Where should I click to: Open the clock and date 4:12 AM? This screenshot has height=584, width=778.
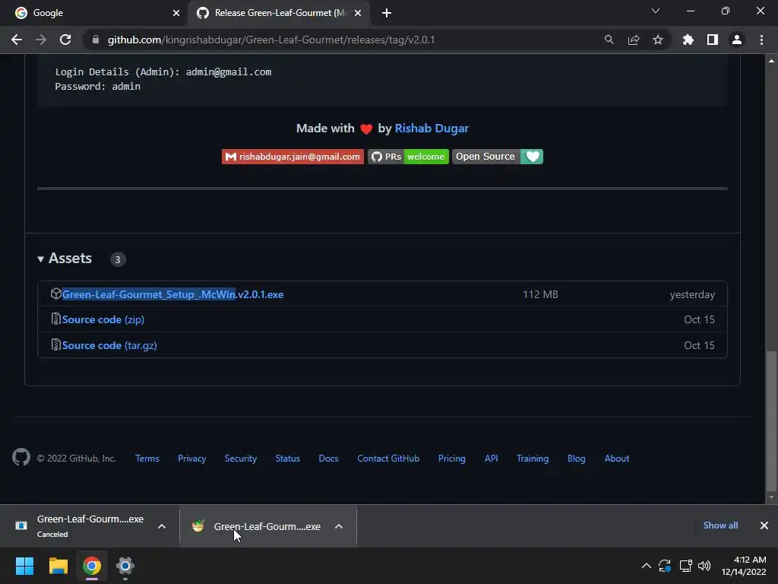tap(743, 566)
